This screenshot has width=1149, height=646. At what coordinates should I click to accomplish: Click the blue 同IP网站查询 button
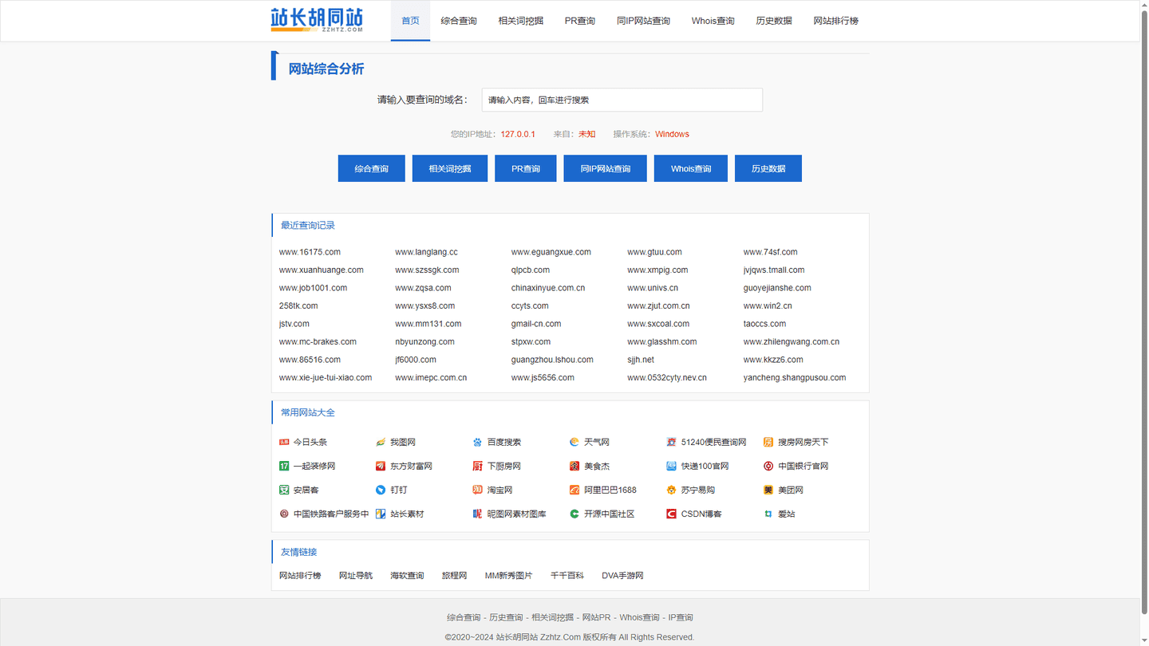(606, 168)
